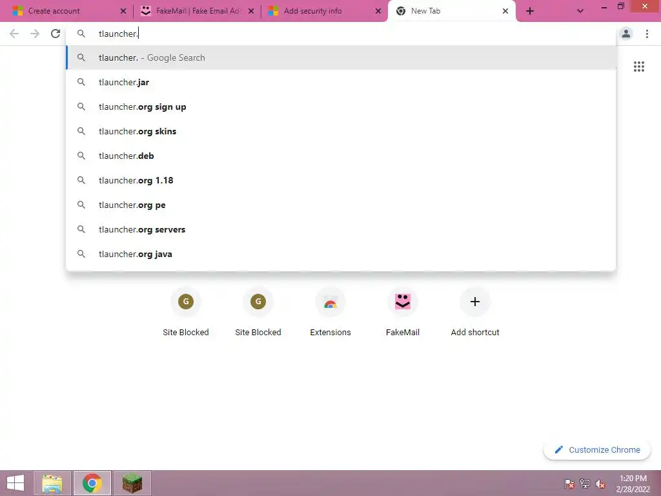This screenshot has height=496, width=661.
Task: Switch to the FakeMail tab
Action: (x=196, y=11)
